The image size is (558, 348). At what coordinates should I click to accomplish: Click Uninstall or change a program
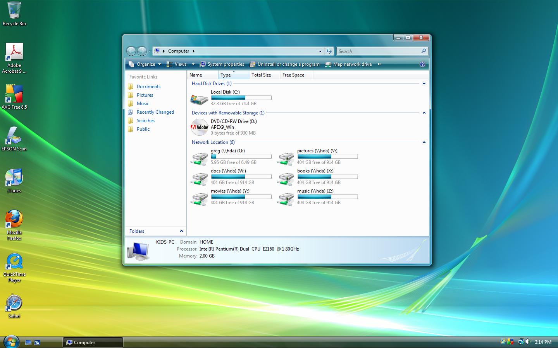tap(285, 64)
